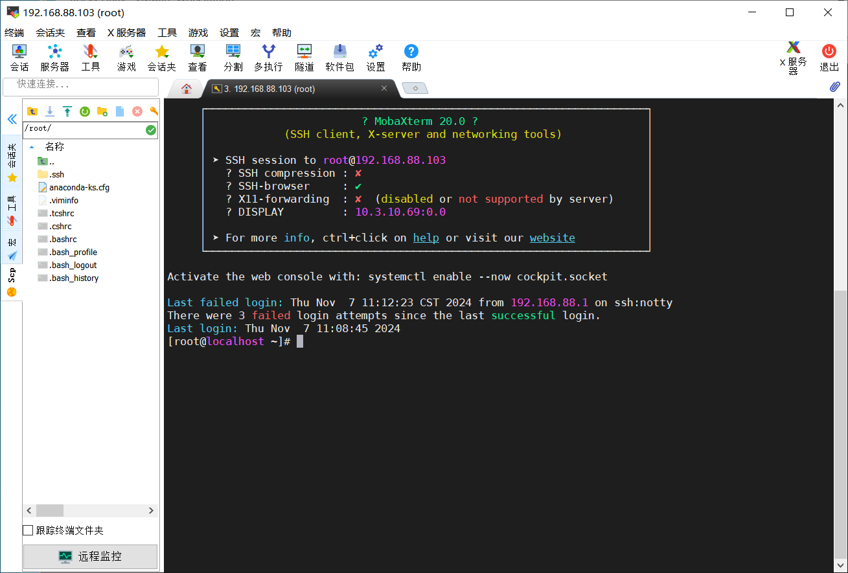Click the download arrow icon in file panel
This screenshot has width=848, height=573.
click(49, 111)
